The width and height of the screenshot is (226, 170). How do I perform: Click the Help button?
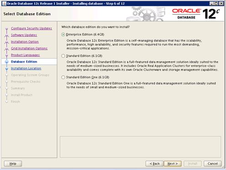coord(13,164)
